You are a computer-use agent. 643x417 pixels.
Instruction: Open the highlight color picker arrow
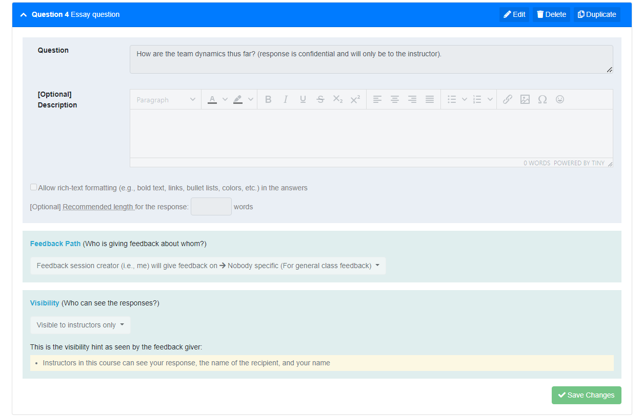click(250, 100)
